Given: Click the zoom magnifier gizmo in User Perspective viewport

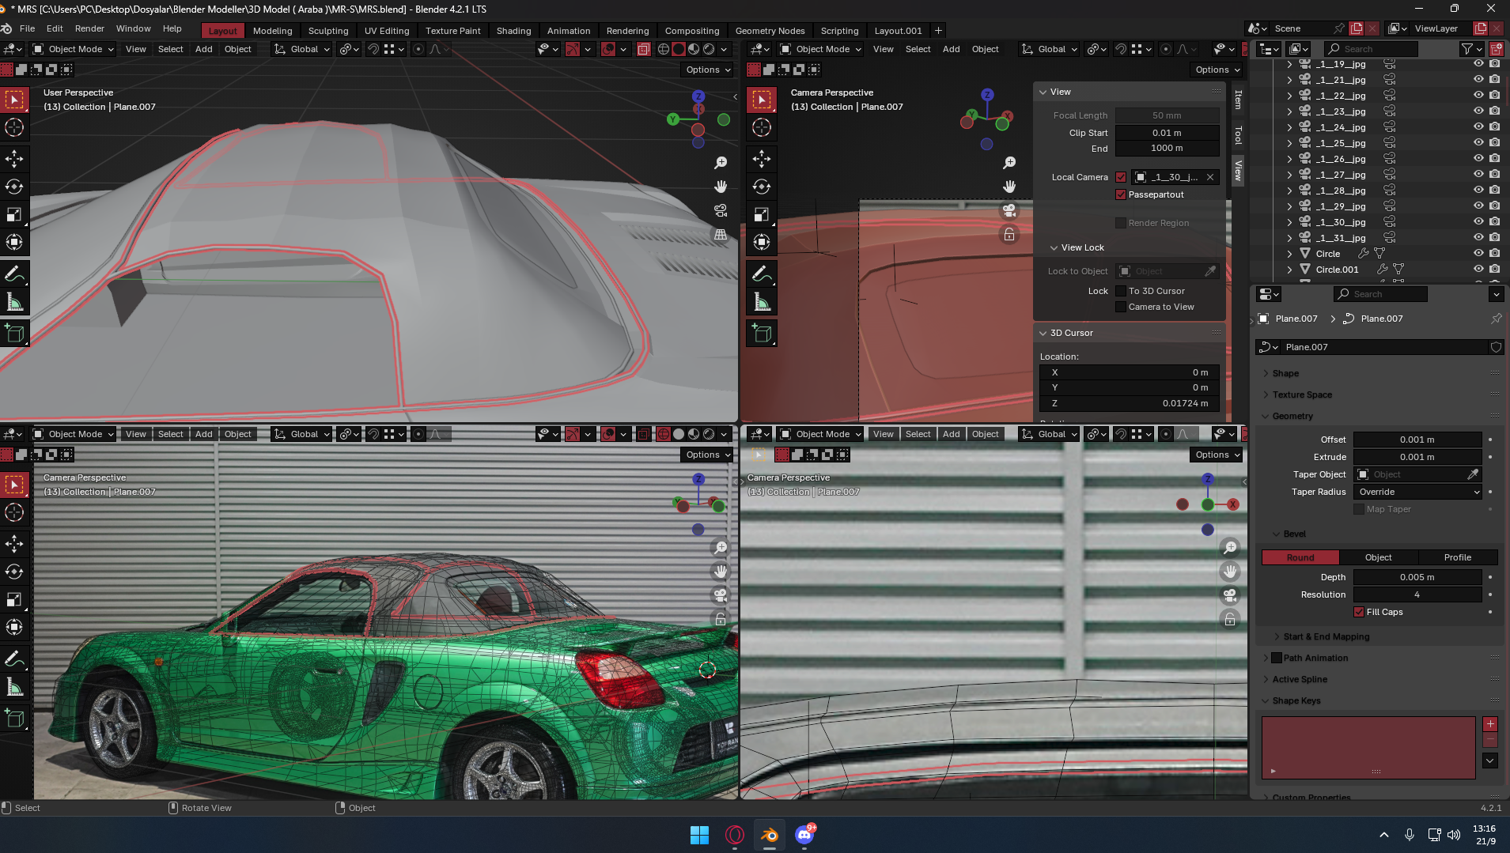Looking at the screenshot, I should coord(721,163).
